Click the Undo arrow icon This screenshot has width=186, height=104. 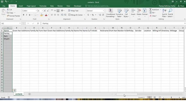[6, 1]
